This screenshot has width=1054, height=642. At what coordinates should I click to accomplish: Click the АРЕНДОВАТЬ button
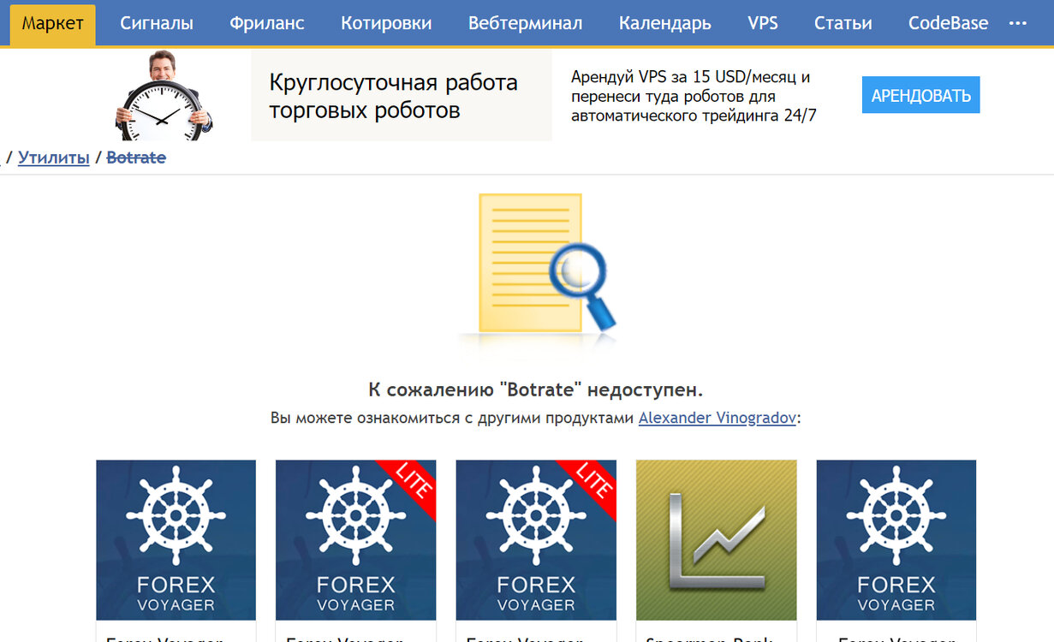[x=921, y=95]
